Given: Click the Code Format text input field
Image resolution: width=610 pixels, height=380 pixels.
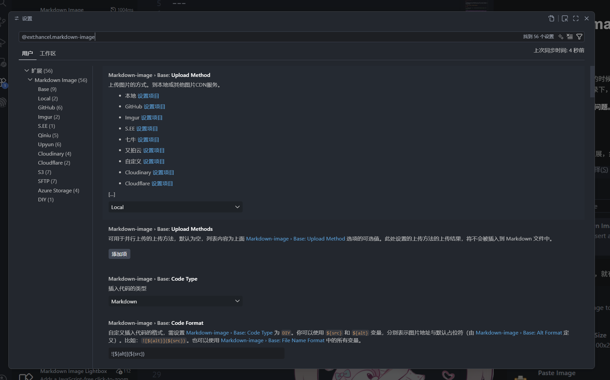Looking at the screenshot, I should click(x=196, y=354).
